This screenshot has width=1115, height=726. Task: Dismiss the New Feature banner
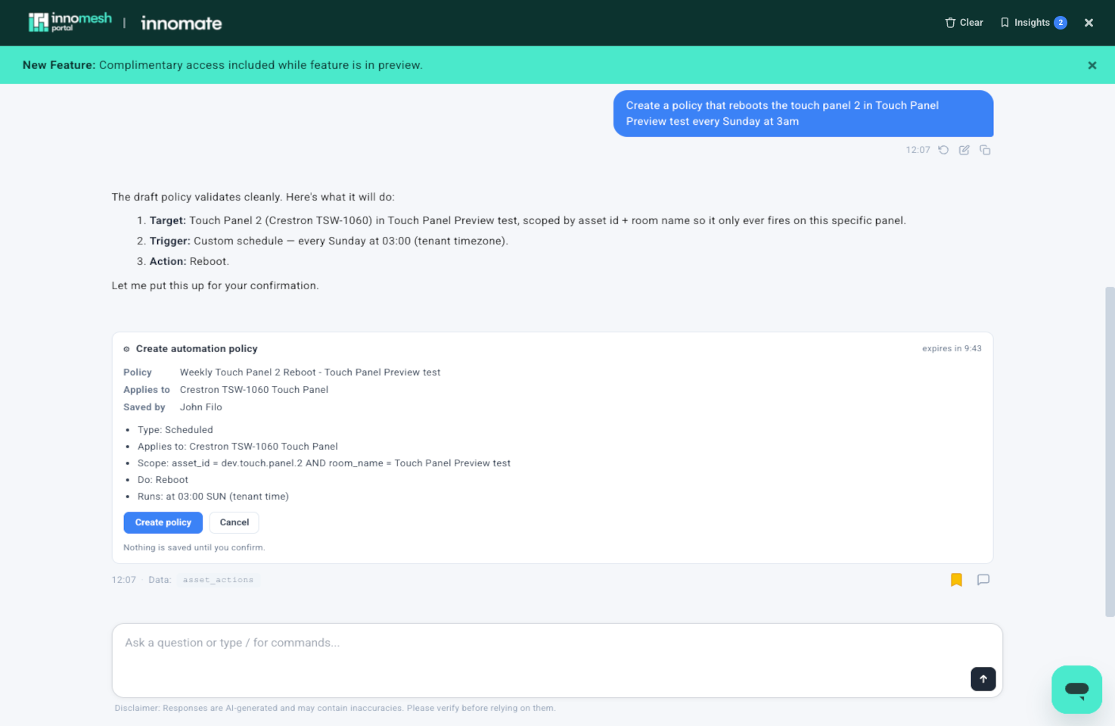(1092, 65)
